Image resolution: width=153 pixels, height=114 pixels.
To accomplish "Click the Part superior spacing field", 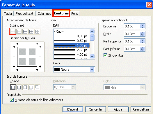I will pos(132,41).
